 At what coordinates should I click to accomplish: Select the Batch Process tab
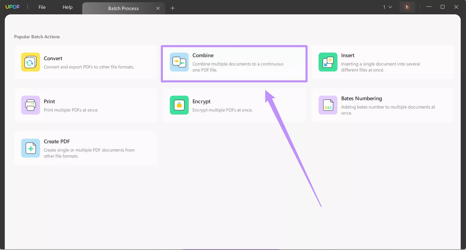(x=123, y=8)
